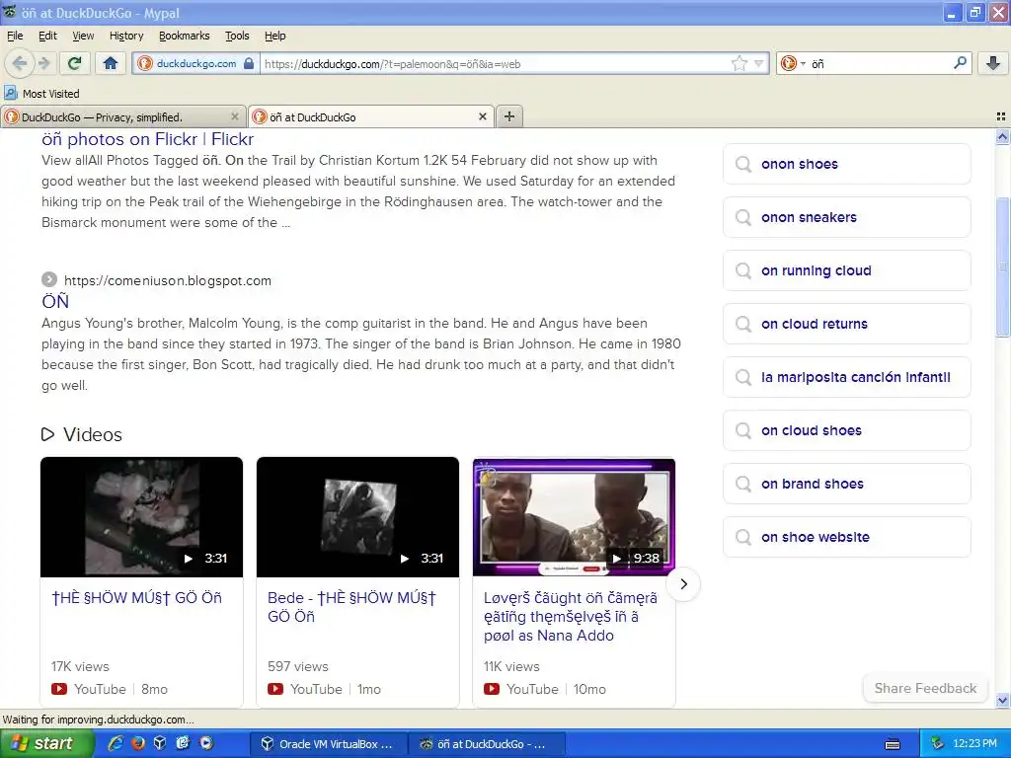Click the system tray clock 12:23 PM
The height and width of the screenshot is (758, 1011).
click(974, 744)
